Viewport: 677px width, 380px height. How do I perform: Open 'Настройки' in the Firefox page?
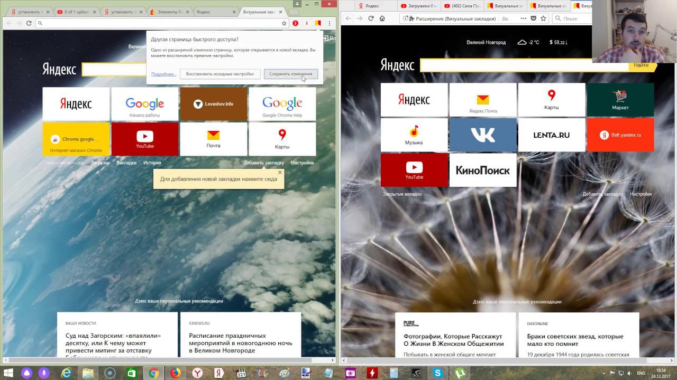pyautogui.click(x=641, y=194)
